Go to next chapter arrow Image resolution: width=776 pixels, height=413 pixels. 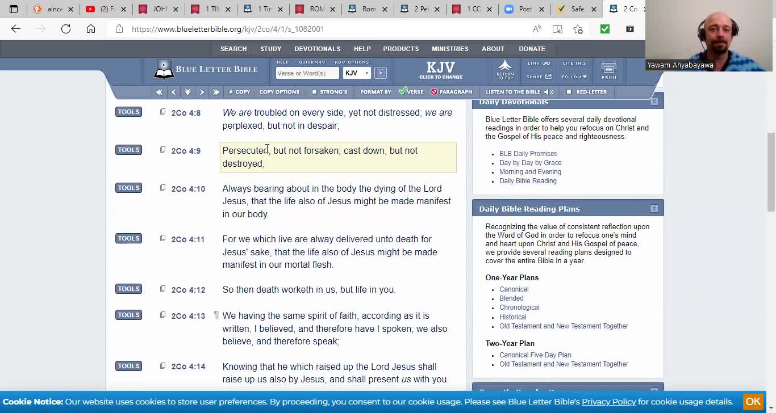(202, 92)
